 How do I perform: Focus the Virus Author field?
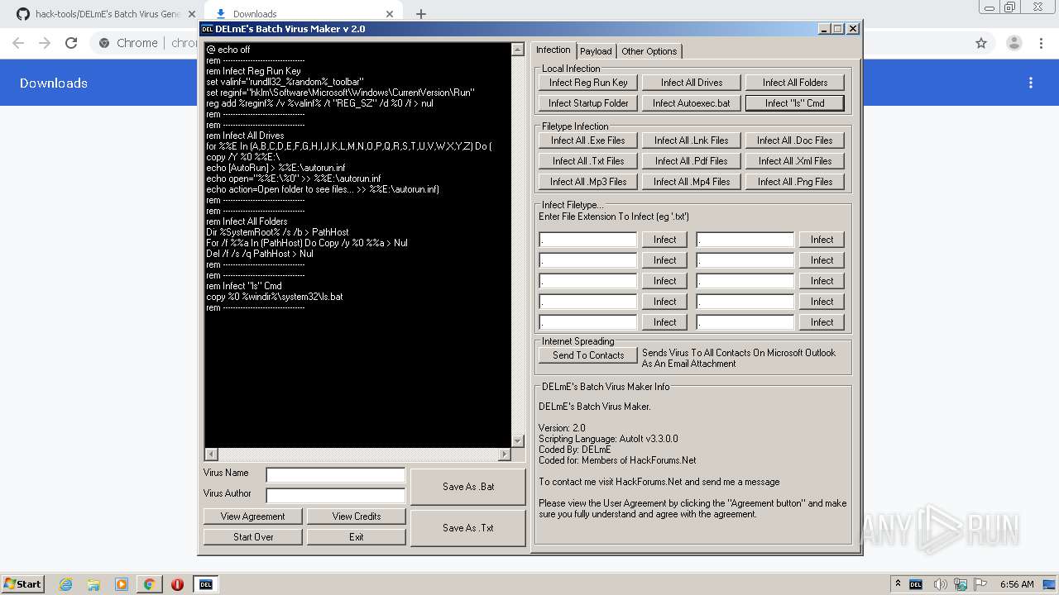[335, 495]
